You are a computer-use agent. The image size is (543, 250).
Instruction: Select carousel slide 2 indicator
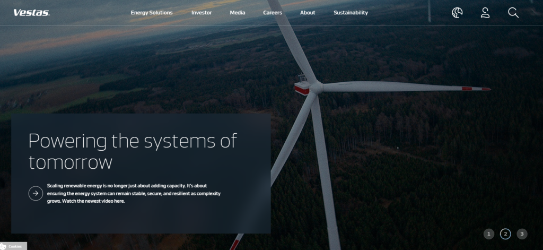(x=505, y=234)
